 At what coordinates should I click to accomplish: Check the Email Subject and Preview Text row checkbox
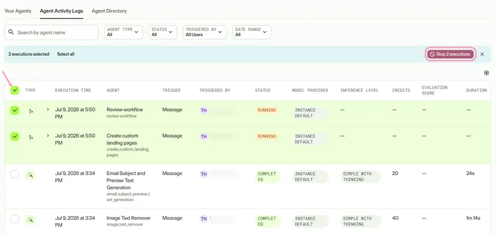click(15, 174)
